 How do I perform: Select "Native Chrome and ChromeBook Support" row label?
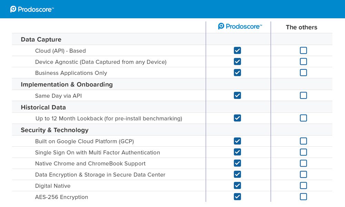tap(90, 164)
